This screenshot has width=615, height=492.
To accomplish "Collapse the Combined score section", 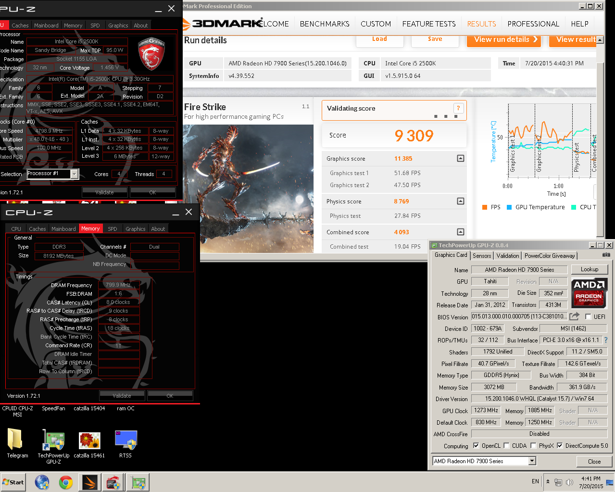I will point(460,232).
